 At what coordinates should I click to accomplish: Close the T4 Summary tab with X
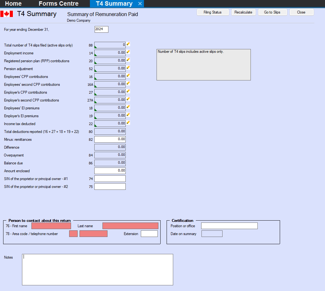coord(140,4)
